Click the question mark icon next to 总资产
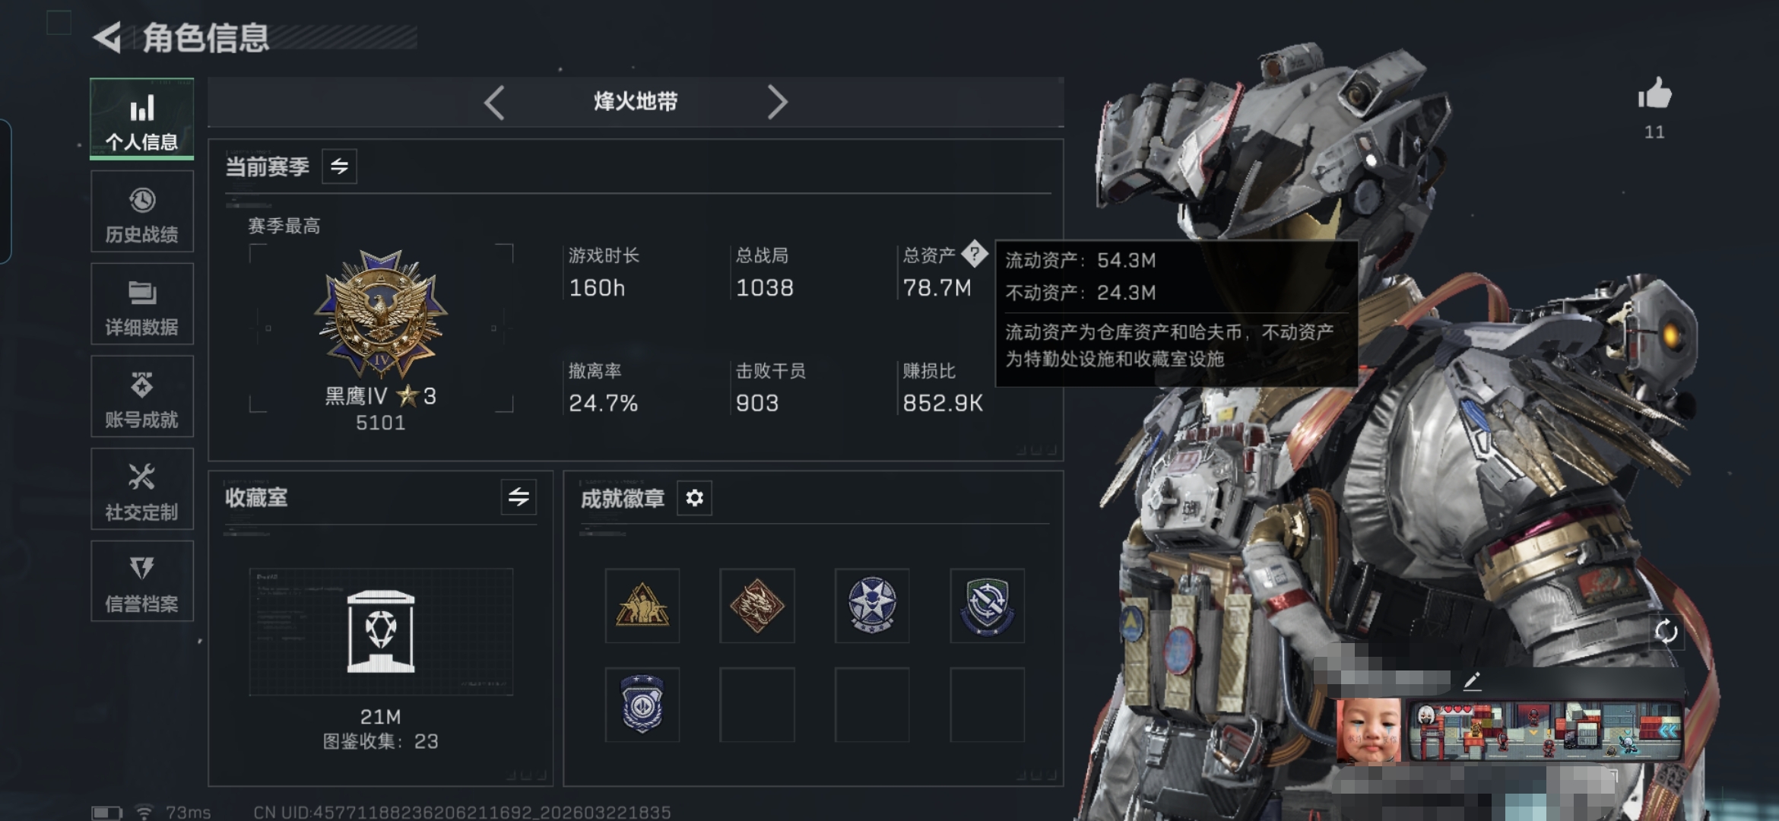This screenshot has width=1779, height=821. point(974,254)
